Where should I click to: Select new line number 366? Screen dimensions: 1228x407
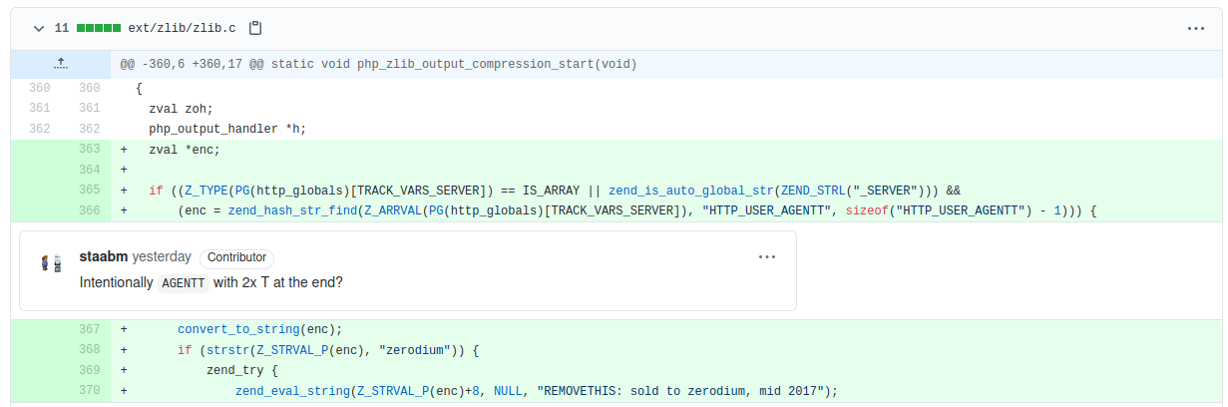tap(89, 210)
